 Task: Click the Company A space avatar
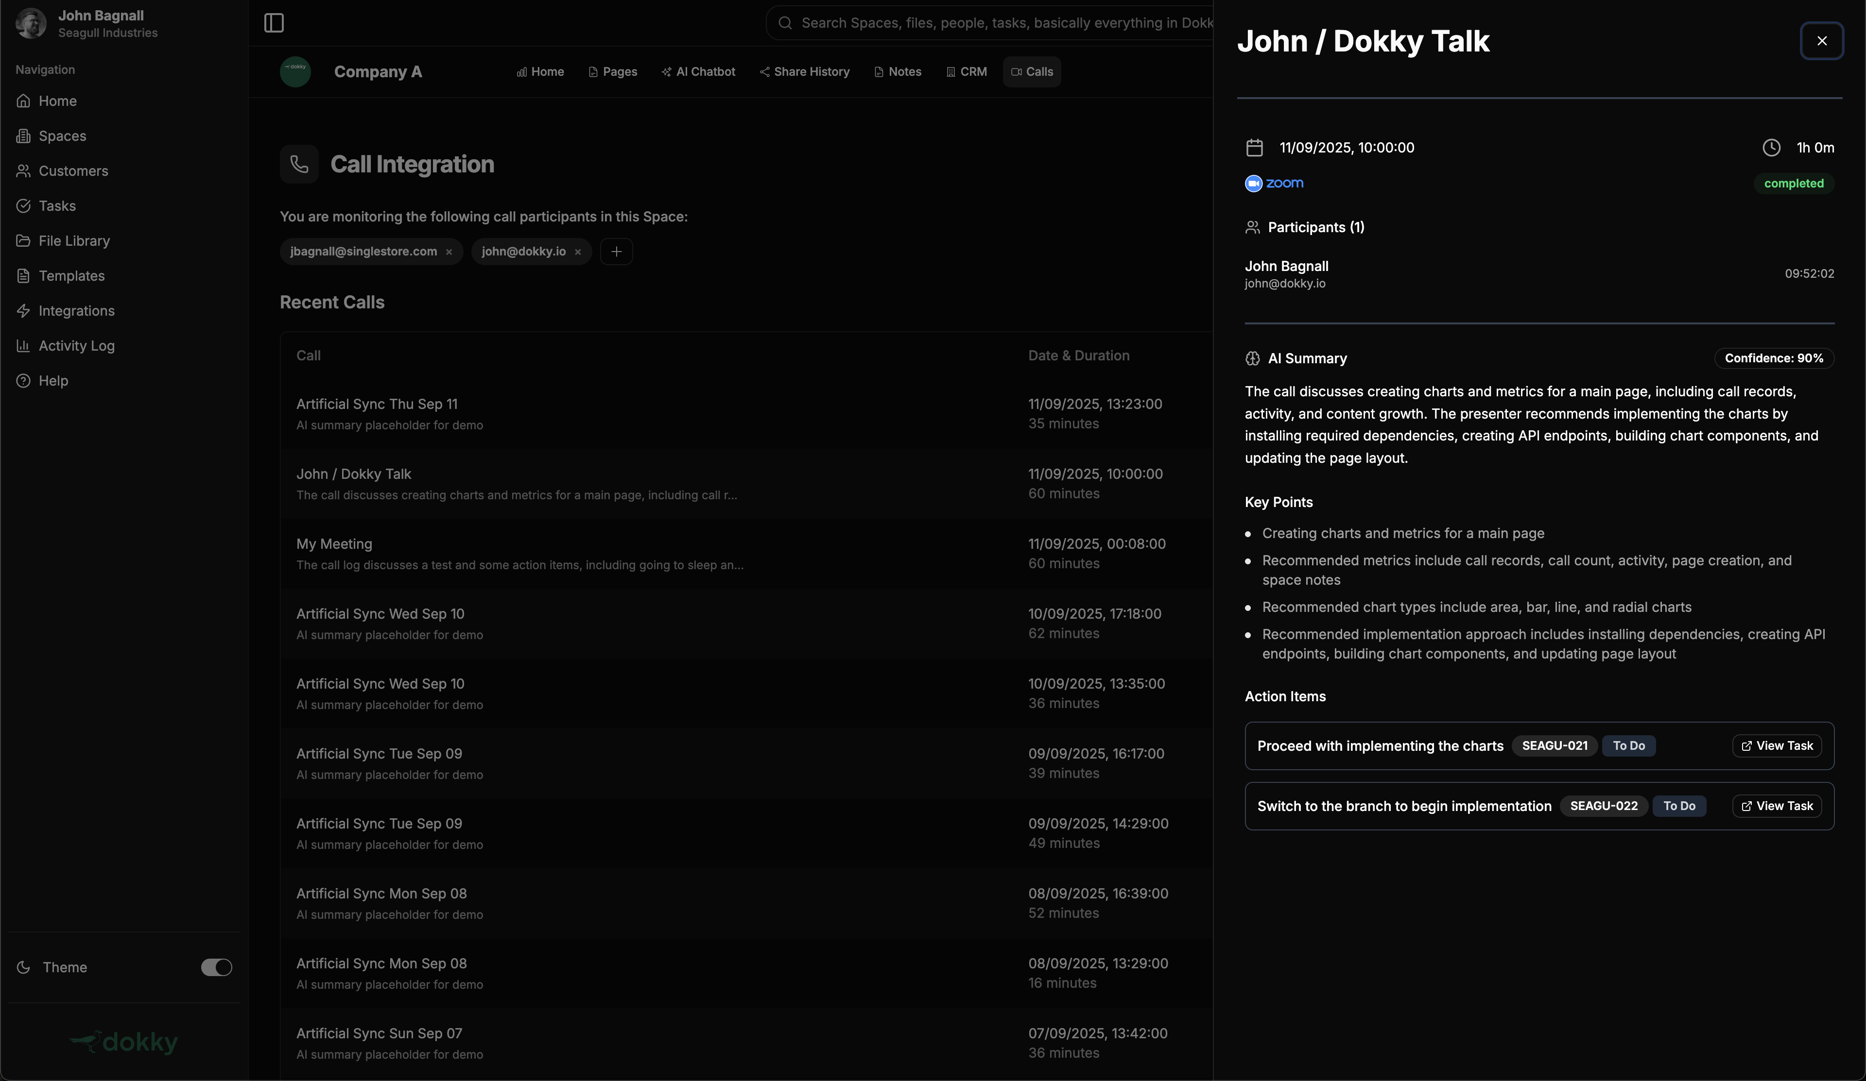294,72
